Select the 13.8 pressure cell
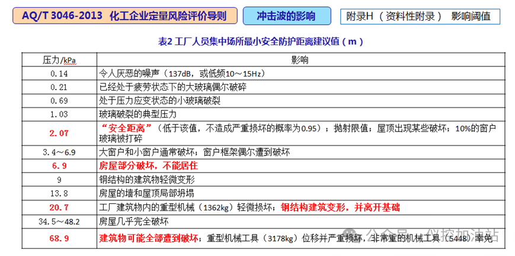 (x=59, y=194)
